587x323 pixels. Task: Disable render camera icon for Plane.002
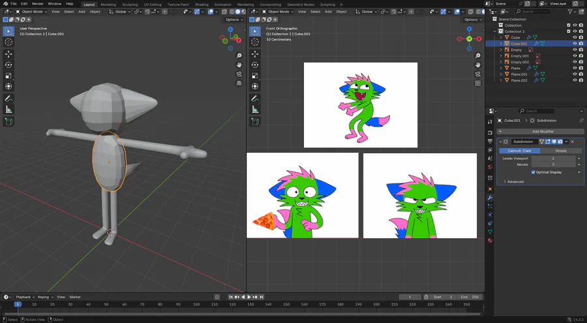pos(581,80)
